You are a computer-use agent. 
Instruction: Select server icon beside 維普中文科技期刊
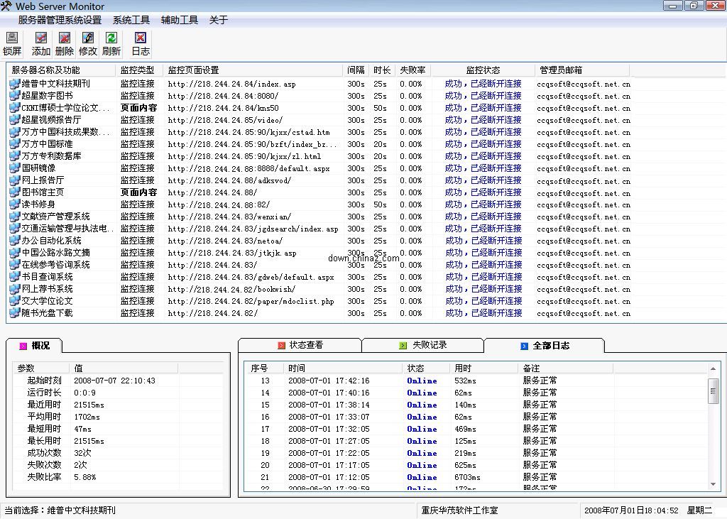click(14, 84)
